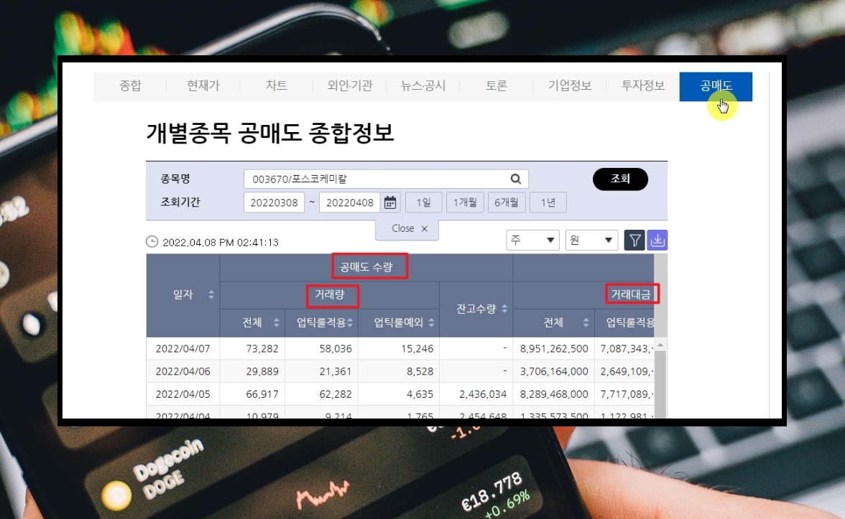Set period to 1년
Image resolution: width=845 pixels, height=519 pixels.
[x=548, y=202]
